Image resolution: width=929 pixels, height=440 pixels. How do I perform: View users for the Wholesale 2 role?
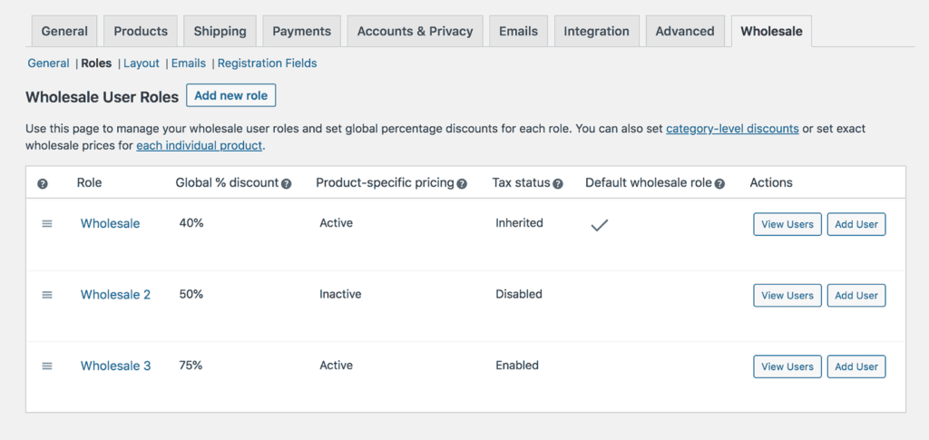pos(787,296)
